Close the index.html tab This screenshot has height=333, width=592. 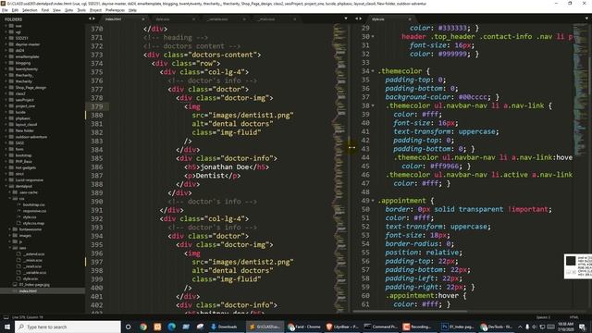click(x=143, y=18)
